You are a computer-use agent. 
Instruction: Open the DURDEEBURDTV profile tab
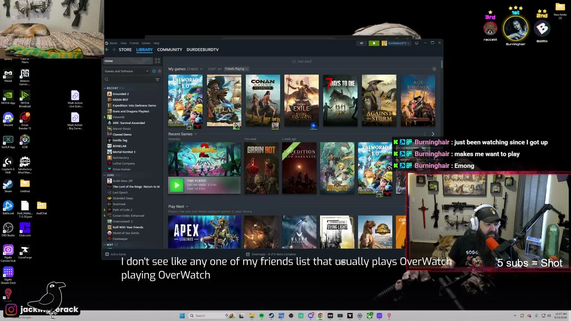[203, 49]
